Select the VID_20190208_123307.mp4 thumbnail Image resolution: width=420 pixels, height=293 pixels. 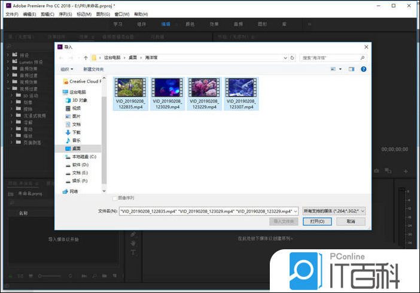tap(241, 94)
